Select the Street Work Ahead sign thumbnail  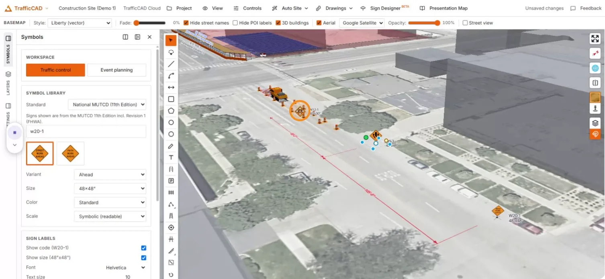[x=40, y=154]
